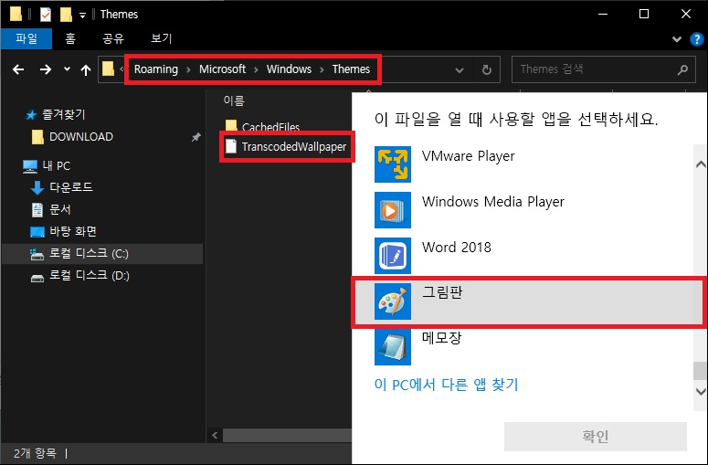Switch to the 홈 ribbon tab

click(70, 38)
